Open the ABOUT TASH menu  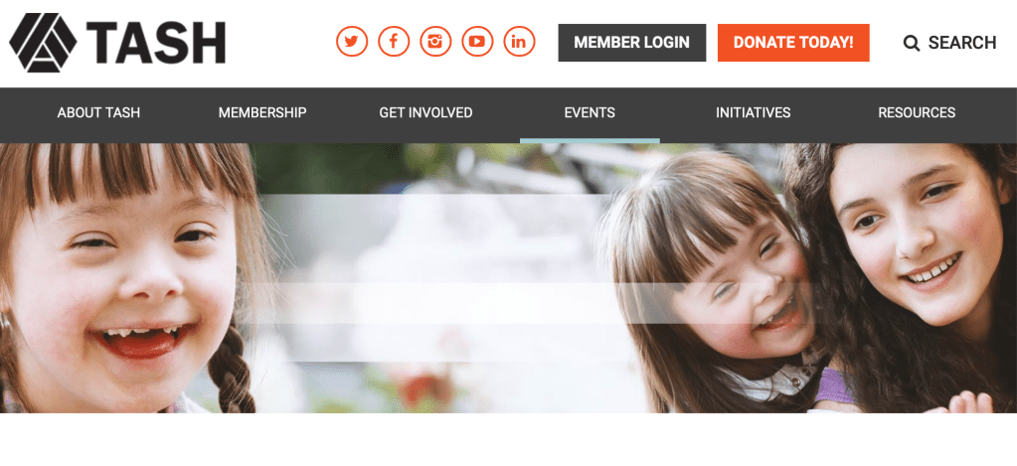pos(98,112)
